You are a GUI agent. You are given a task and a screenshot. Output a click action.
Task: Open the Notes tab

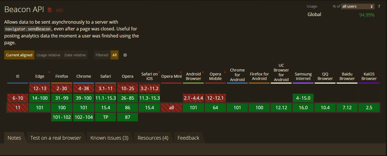point(14,138)
